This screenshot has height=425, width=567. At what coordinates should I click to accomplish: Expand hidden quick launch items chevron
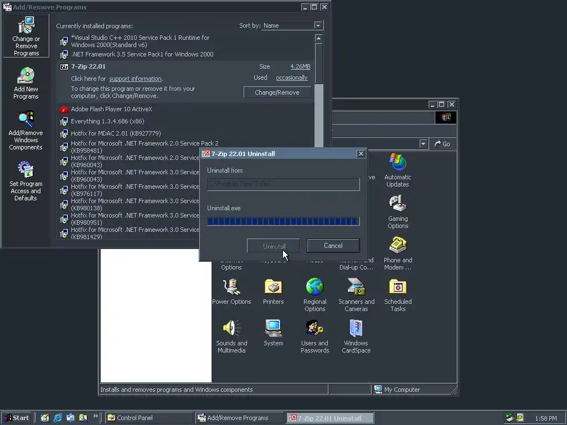(95, 416)
